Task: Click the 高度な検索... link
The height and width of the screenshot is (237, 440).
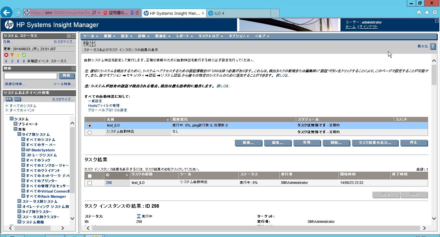Action: 15,84
